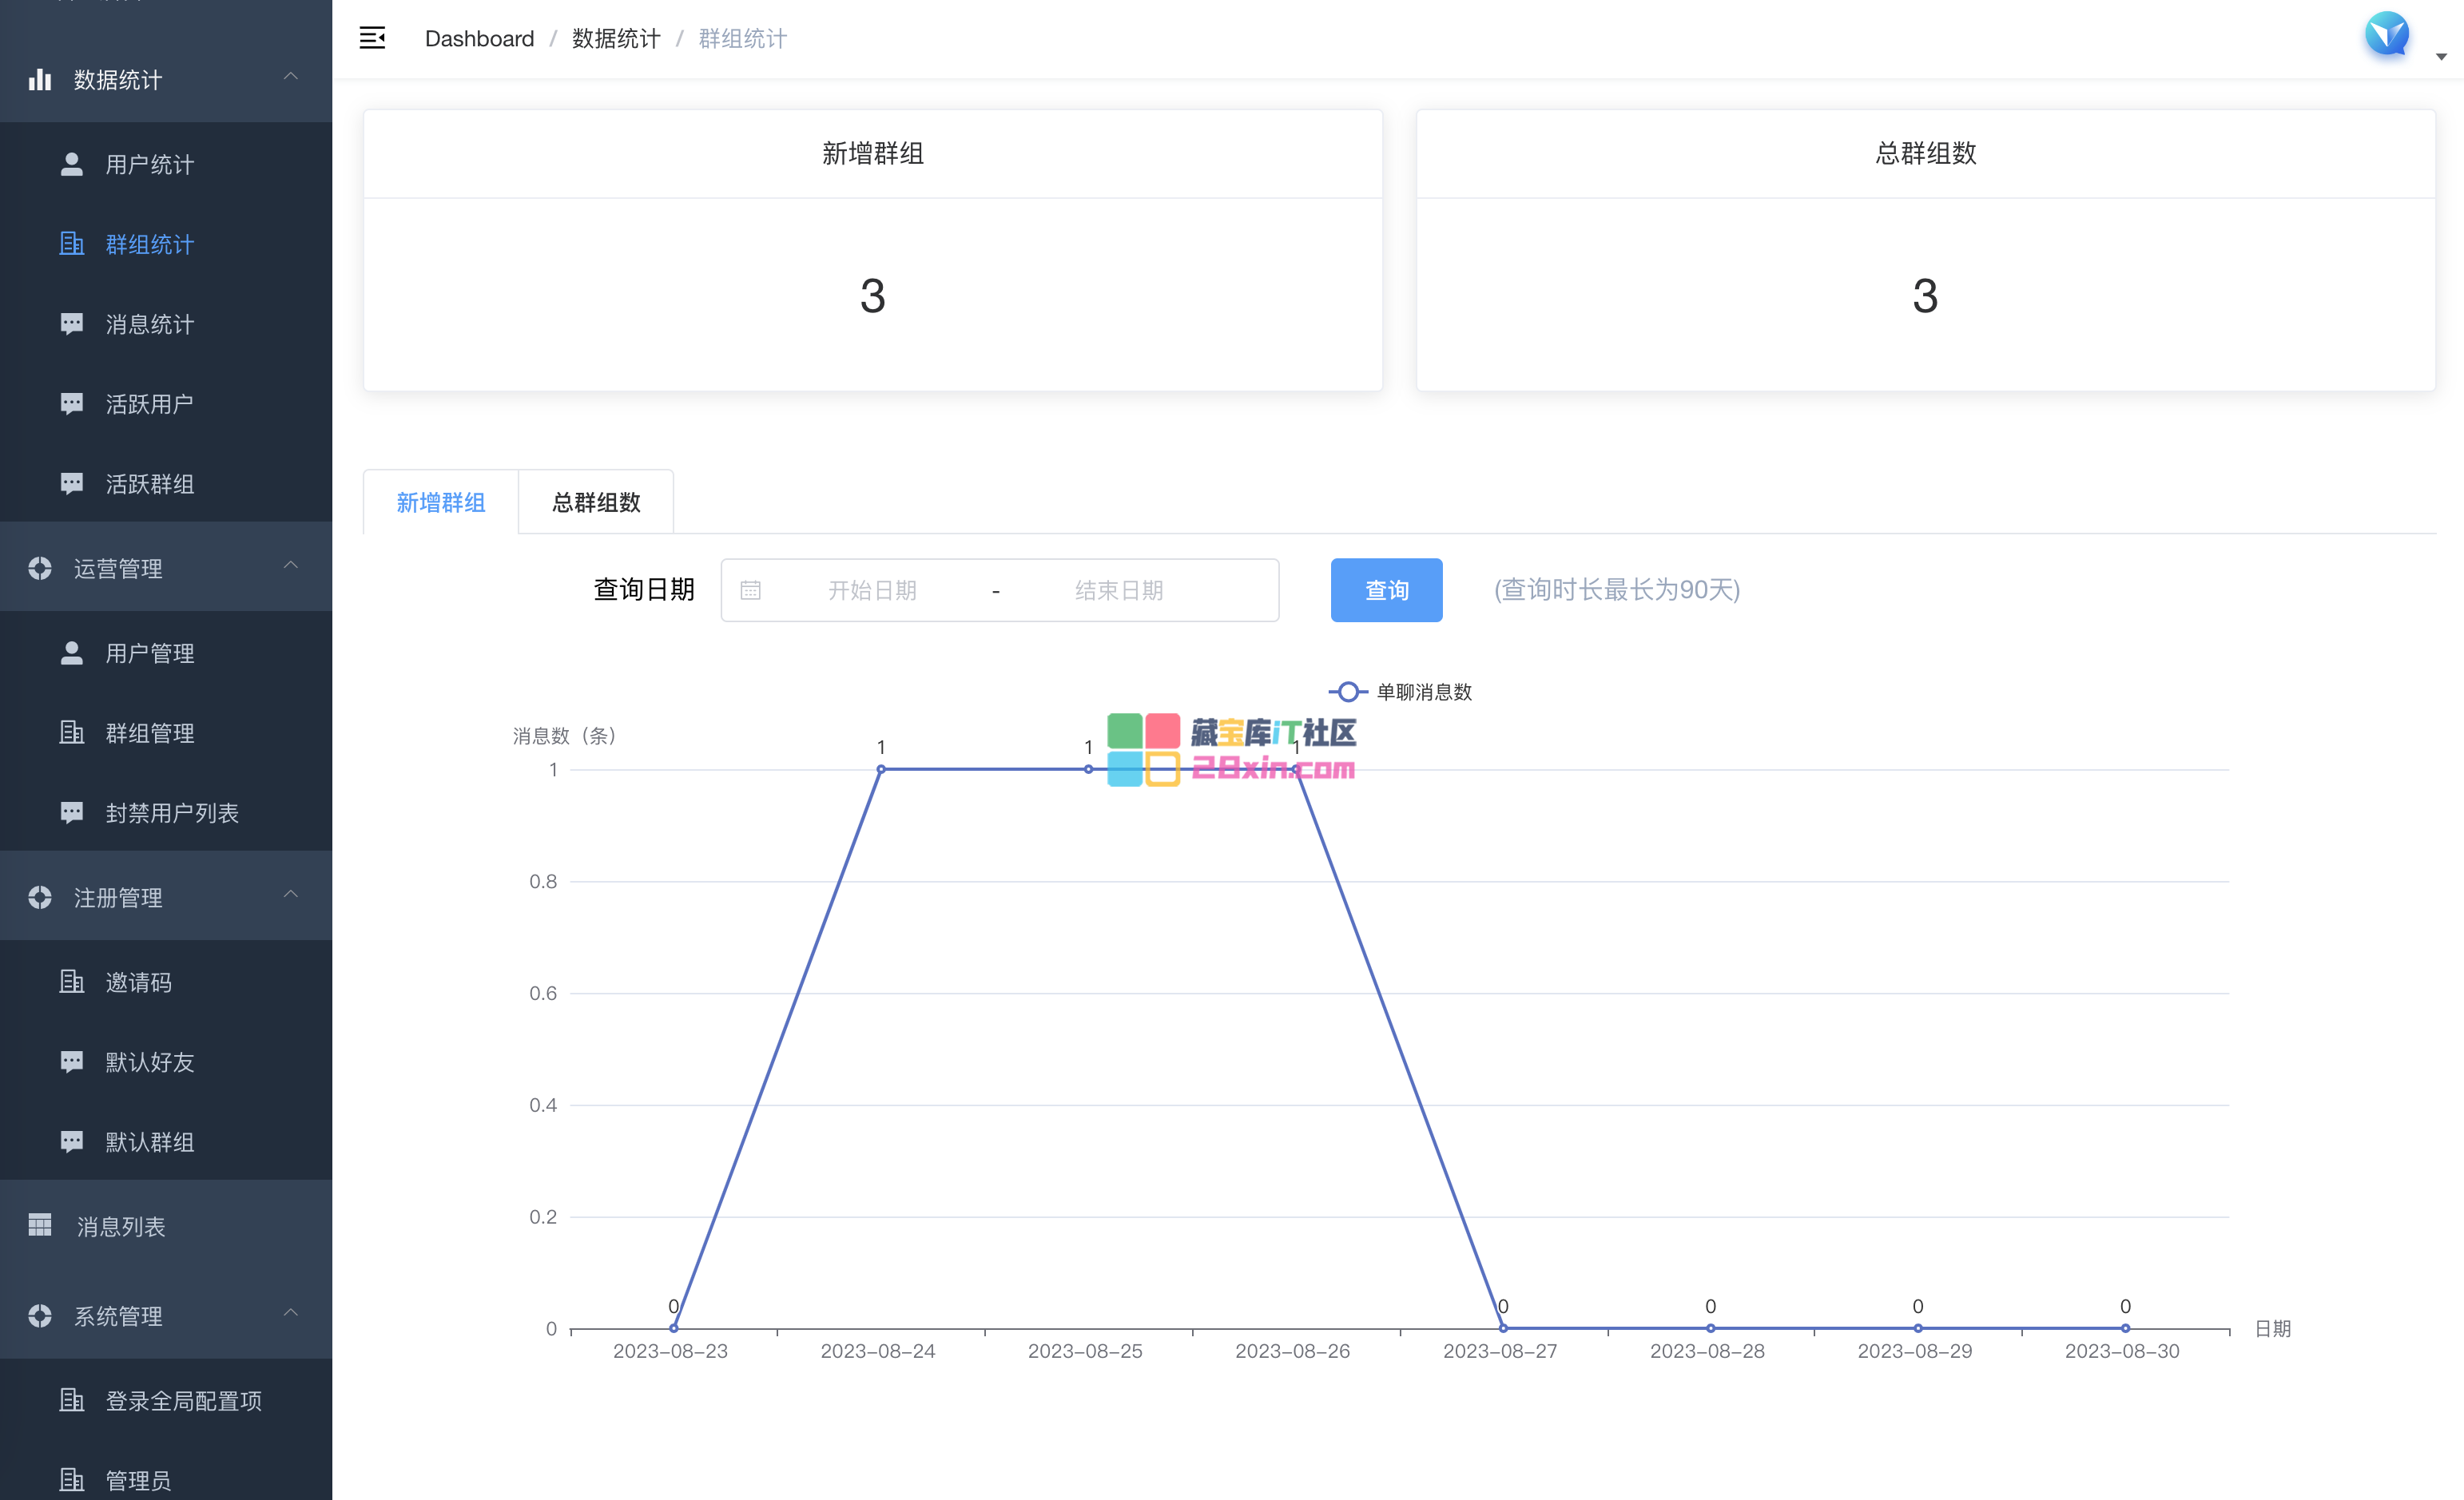This screenshot has width=2464, height=1500.
Task: Go to Dashboard breadcrumb link
Action: [479, 38]
